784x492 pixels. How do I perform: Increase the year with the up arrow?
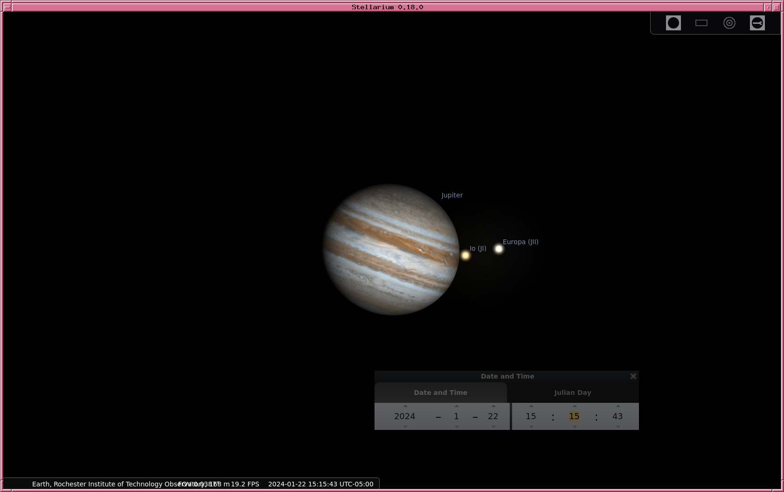[405, 406]
